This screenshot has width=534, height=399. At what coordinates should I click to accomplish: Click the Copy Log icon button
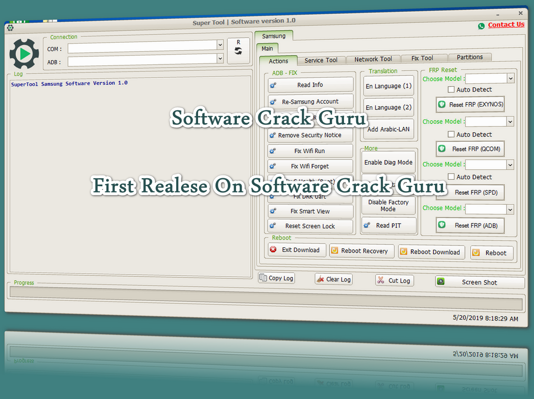(276, 278)
